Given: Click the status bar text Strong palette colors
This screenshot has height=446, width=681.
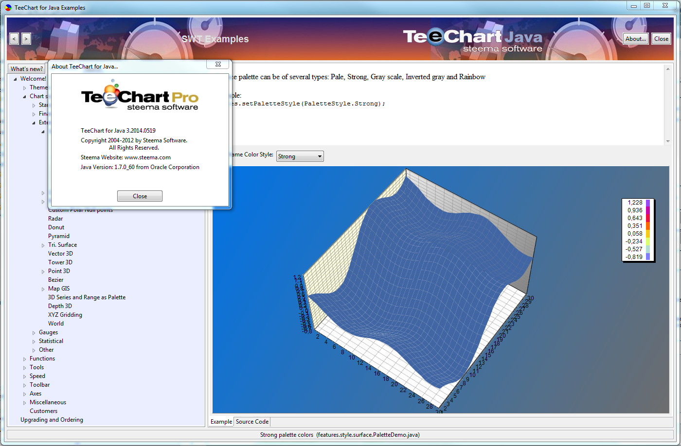Looking at the screenshot, I should click(287, 435).
